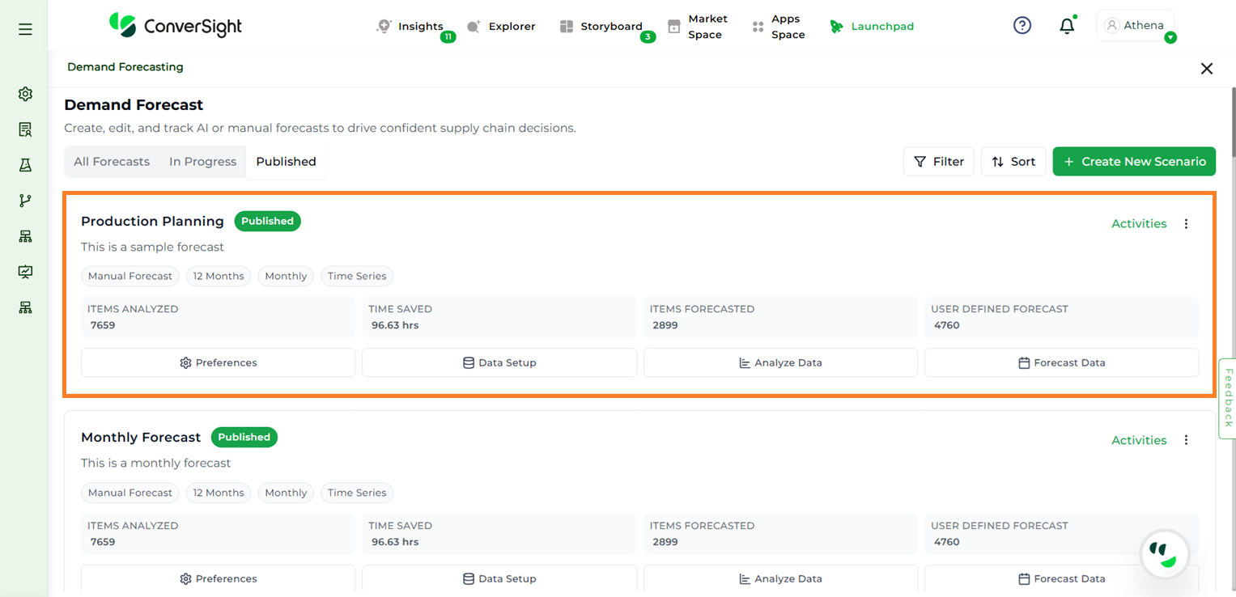
Task: Switch to the All Forecasts tab
Action: coord(112,162)
